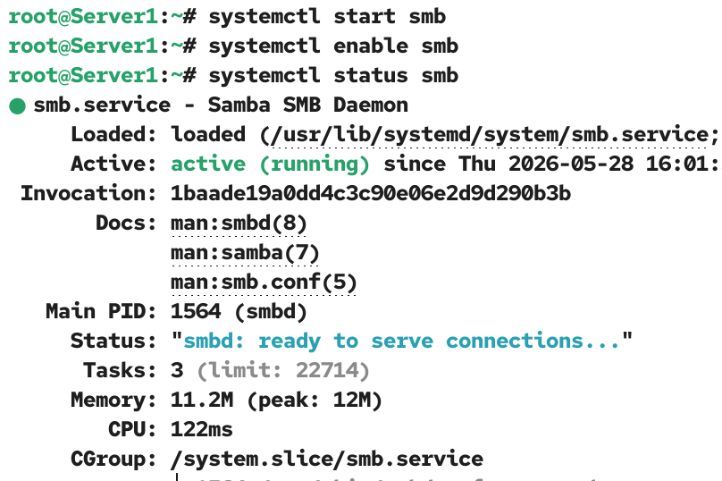The image size is (722, 481).
Task: Click the 'systemctl start smb' command text
Action: click(327, 17)
